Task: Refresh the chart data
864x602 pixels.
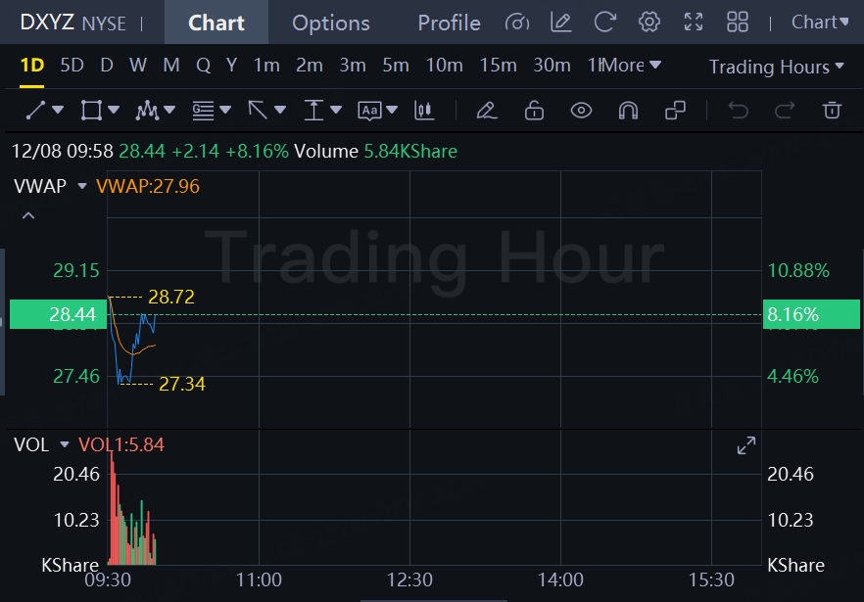Action: pos(605,22)
